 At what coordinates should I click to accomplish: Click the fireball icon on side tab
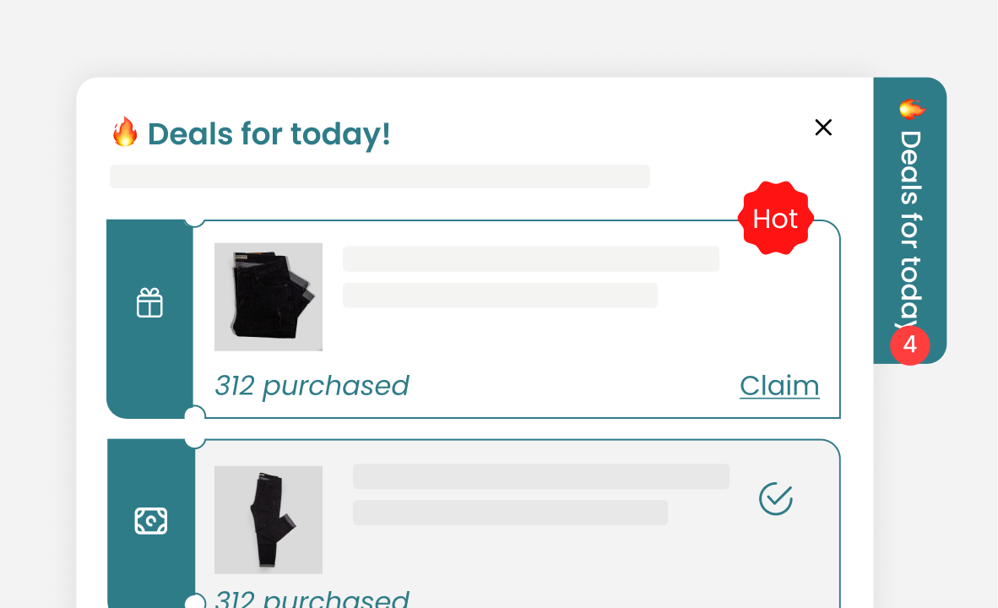click(911, 109)
